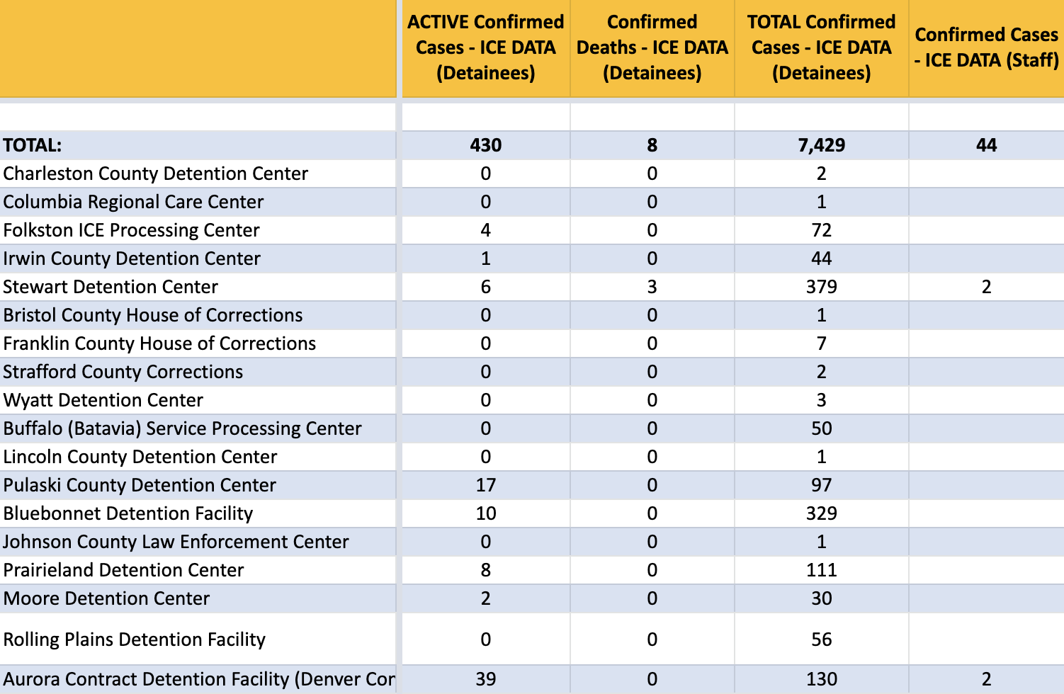
Task: Click the ACTIVE Confirmed Cases column header
Action: 485,47
